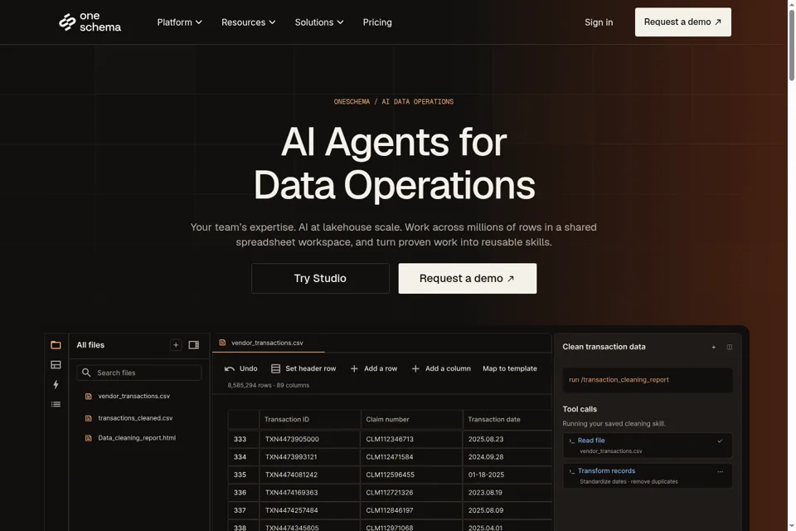Click the hero Request a demo button

click(x=467, y=279)
